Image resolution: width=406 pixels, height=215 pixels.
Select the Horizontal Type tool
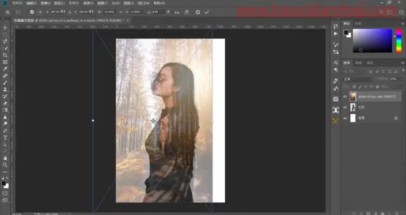(x=5, y=138)
